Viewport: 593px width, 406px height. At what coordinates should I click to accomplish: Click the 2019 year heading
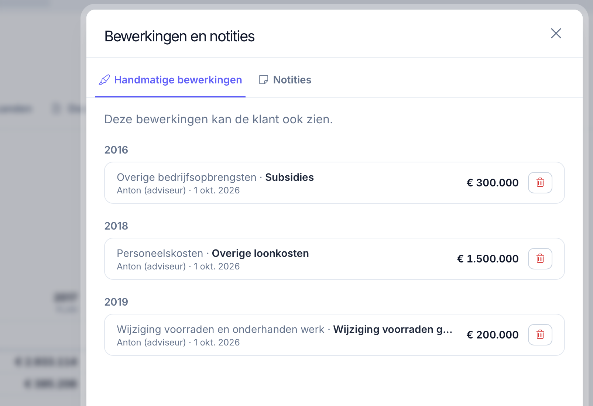116,302
